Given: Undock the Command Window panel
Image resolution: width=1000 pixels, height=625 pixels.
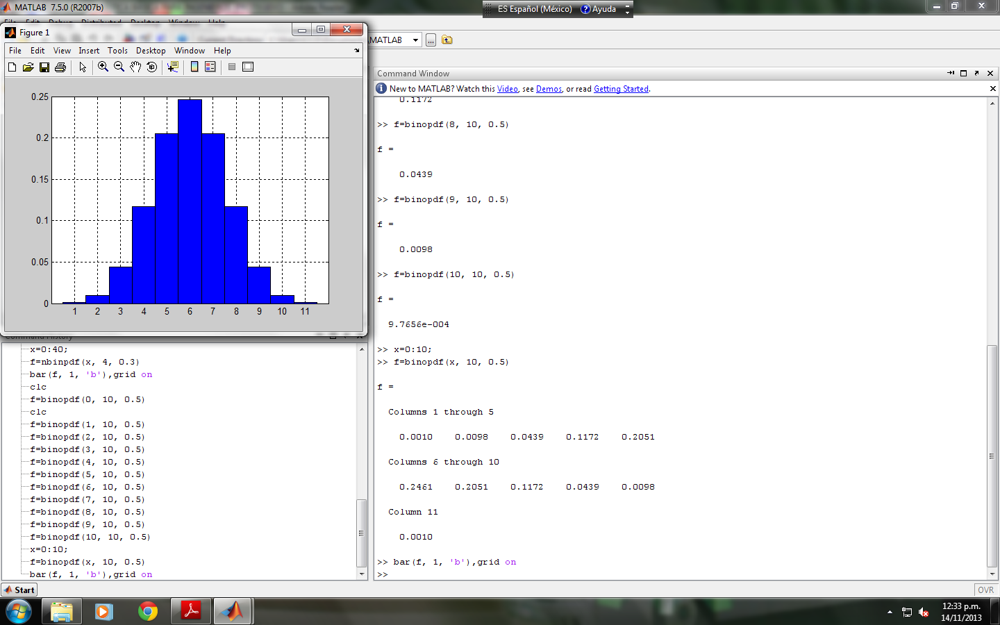Looking at the screenshot, I should point(976,74).
